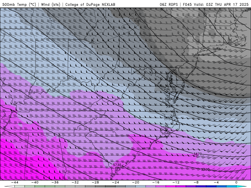This screenshot has height=188, width=251.
Task: Click the -24 colorbar tick label
Action: pyautogui.click(x=115, y=182)
